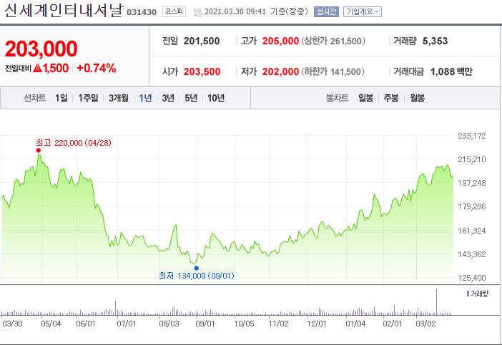Viewport: 502px width, 345px height.
Task: Switch to 일봉 candle chart
Action: point(365,98)
